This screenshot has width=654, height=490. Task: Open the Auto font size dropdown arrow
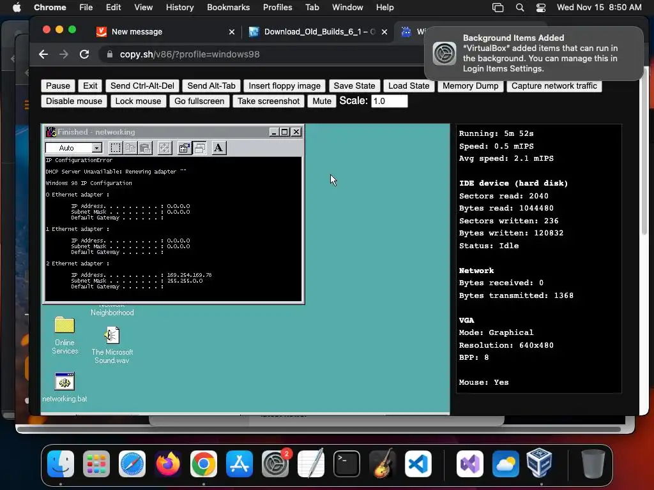(x=97, y=148)
